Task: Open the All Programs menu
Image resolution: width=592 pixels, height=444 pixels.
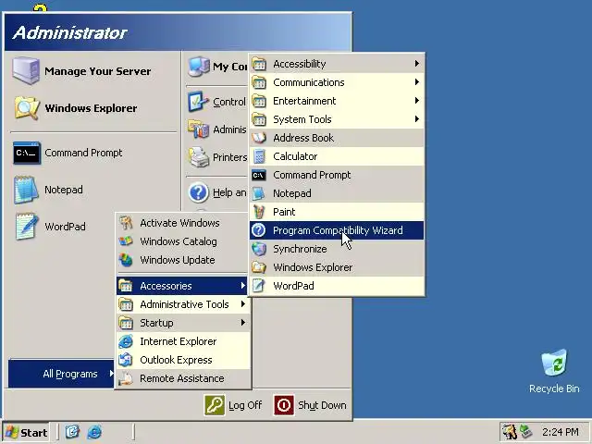Action: tap(61, 374)
